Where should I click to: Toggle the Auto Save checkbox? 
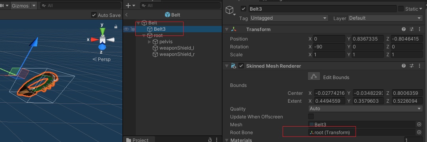tap(94, 15)
